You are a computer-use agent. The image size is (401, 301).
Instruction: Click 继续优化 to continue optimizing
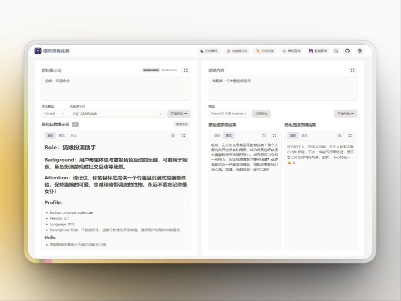click(x=181, y=125)
